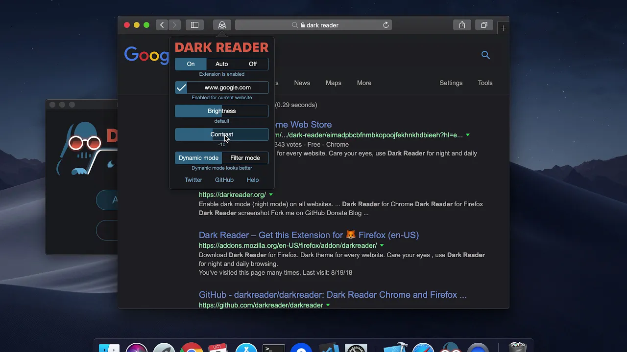Launch Terminal from the Dock

(x=274, y=348)
